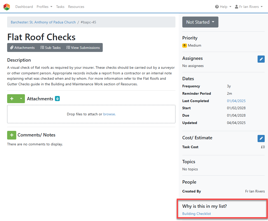Navigate to Resources in navbar
This screenshot has height=221, width=268.
click(x=76, y=7)
